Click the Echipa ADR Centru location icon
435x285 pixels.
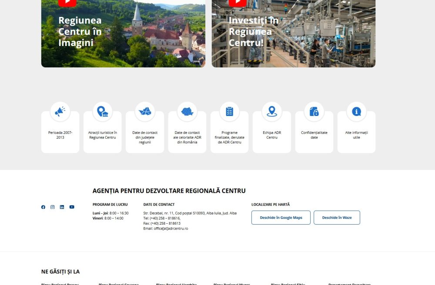(272, 112)
